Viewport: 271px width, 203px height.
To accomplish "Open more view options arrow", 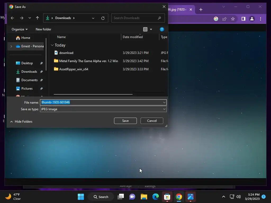I will pyautogui.click(x=151, y=29).
